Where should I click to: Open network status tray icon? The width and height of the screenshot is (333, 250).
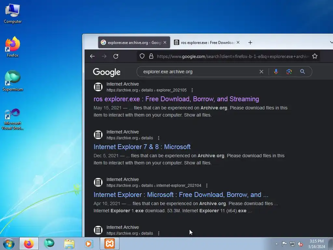coord(292,244)
